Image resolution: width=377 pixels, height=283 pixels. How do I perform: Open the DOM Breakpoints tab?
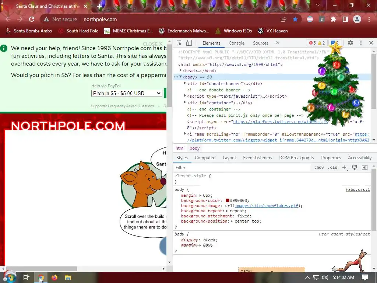(x=296, y=158)
